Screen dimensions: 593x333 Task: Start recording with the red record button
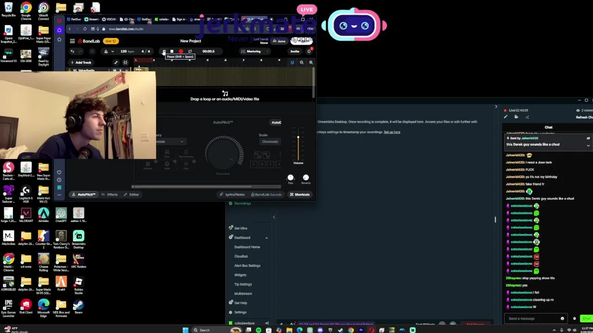[x=181, y=51]
